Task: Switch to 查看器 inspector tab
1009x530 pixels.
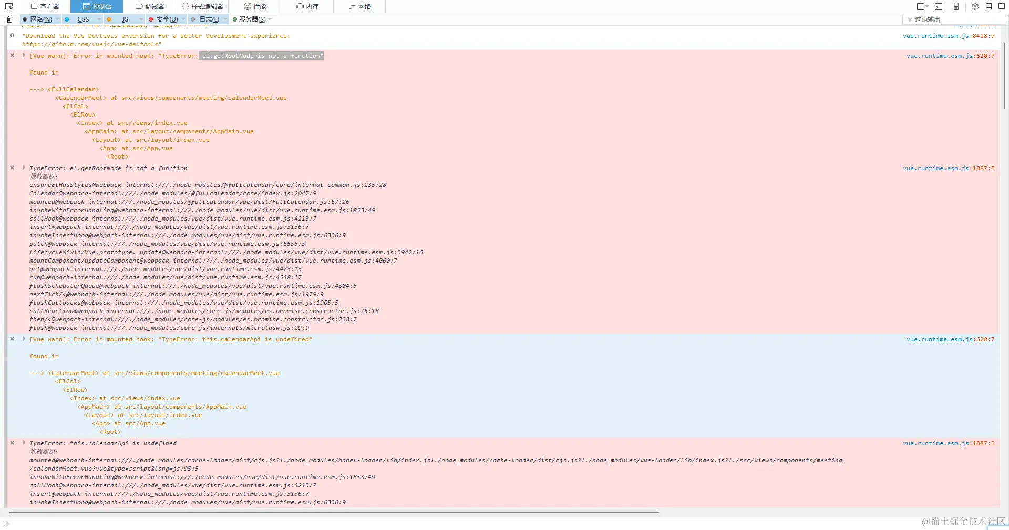Action: click(45, 6)
